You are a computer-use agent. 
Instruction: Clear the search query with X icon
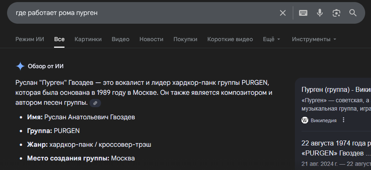coord(283,13)
